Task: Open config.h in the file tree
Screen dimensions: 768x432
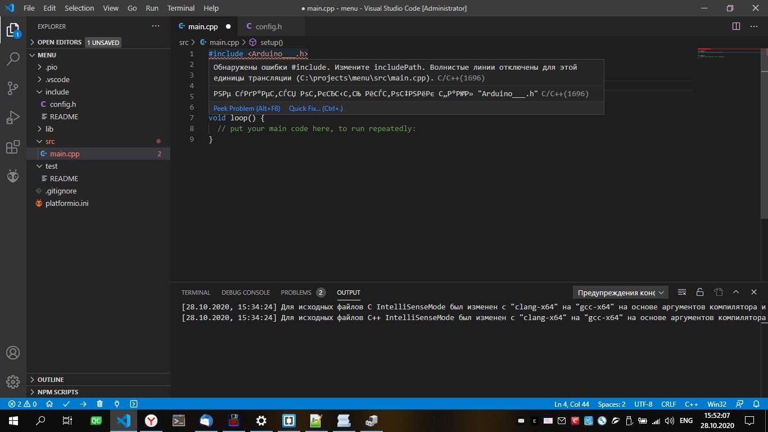Action: 98,104
